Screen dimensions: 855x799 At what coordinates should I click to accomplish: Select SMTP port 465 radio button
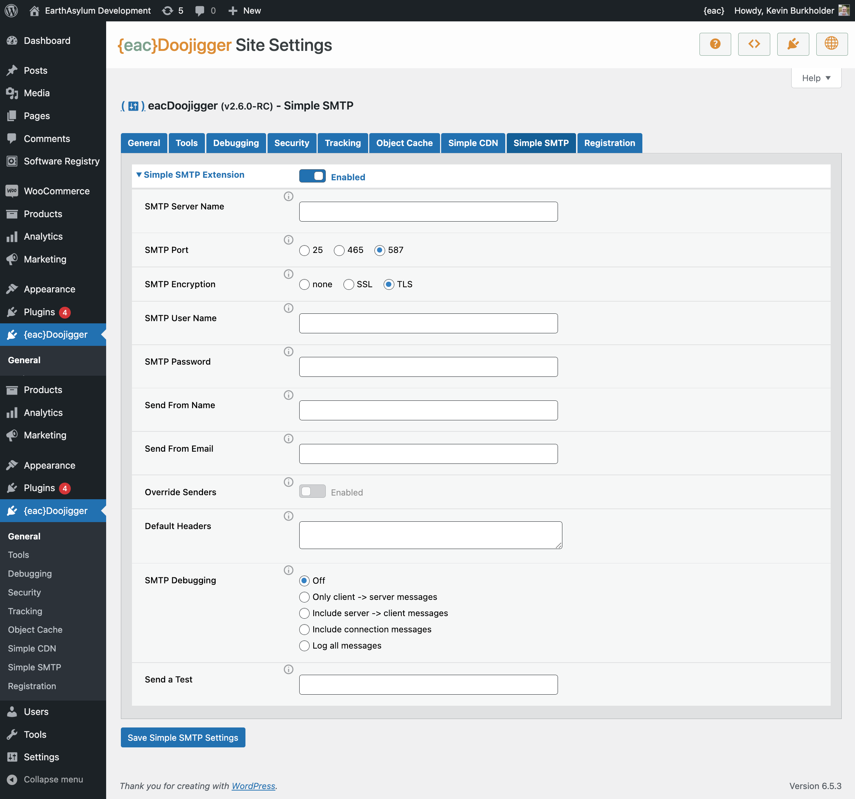point(339,250)
